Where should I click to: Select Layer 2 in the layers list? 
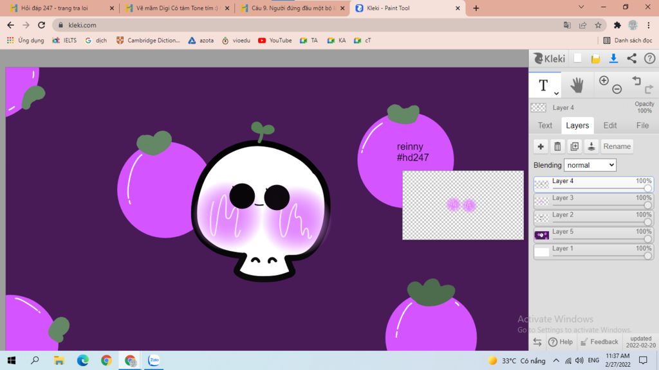click(593, 218)
